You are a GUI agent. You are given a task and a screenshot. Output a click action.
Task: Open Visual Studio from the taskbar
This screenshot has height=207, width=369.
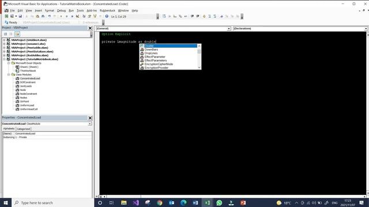136,202
